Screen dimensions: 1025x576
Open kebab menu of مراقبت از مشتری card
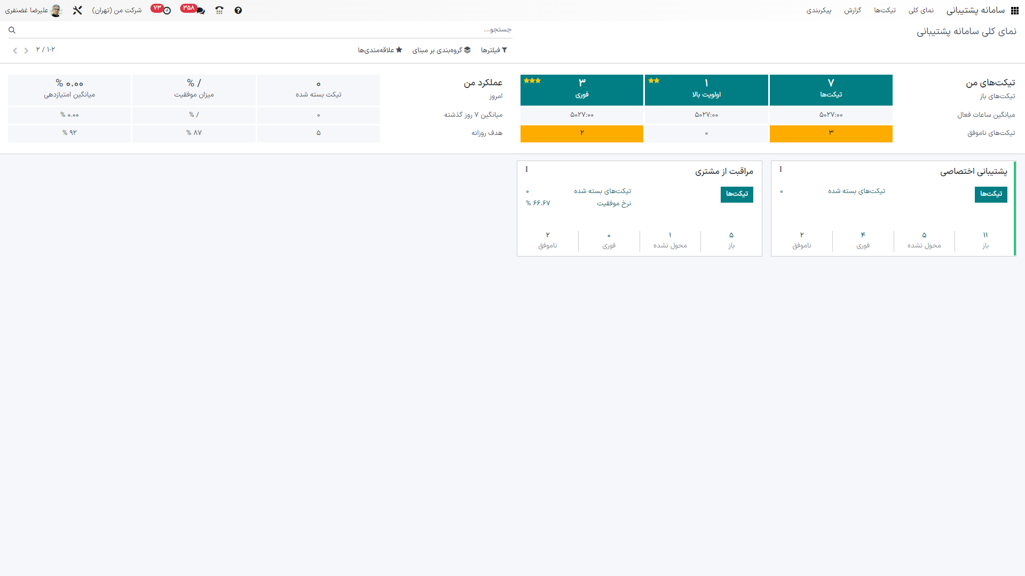[526, 170]
